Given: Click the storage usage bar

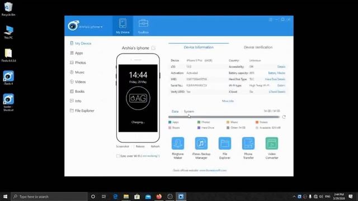Looking at the screenshot, I should (x=224, y=117).
